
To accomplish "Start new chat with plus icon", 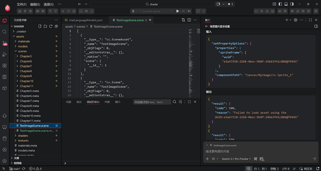I will [287, 20].
